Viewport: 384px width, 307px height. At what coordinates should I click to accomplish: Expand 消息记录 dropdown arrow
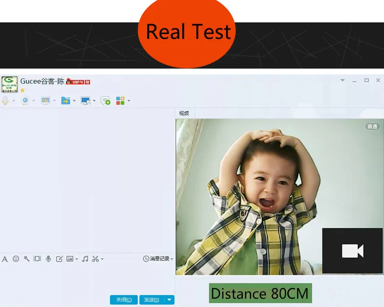point(172,259)
